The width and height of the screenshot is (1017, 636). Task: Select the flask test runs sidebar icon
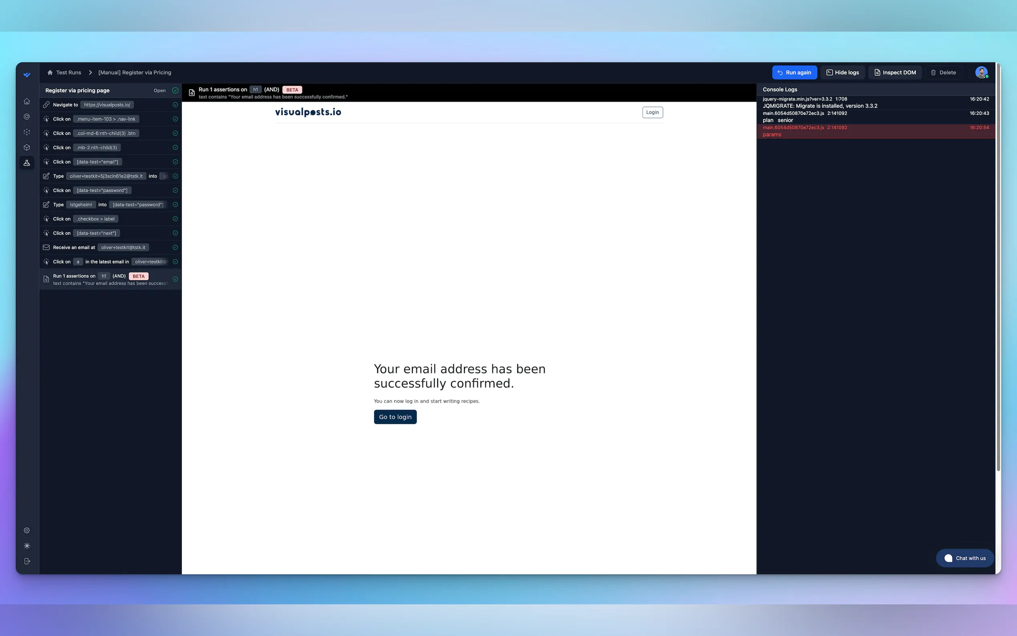(x=27, y=163)
